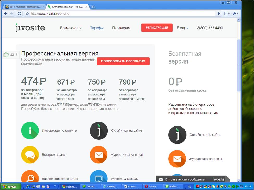The width and height of the screenshot is (254, 190).
Task: Go back with the browser back arrow
Action: click(x=6, y=13)
